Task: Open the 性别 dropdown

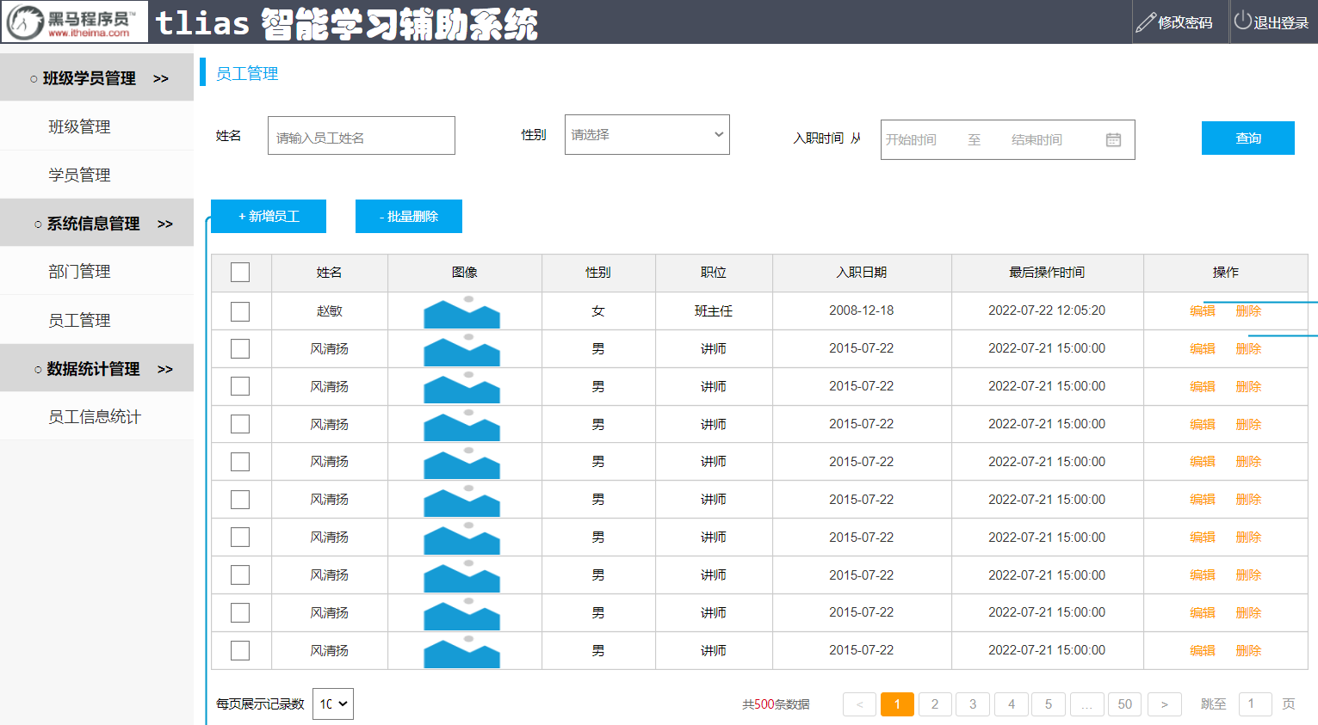Action: point(647,135)
